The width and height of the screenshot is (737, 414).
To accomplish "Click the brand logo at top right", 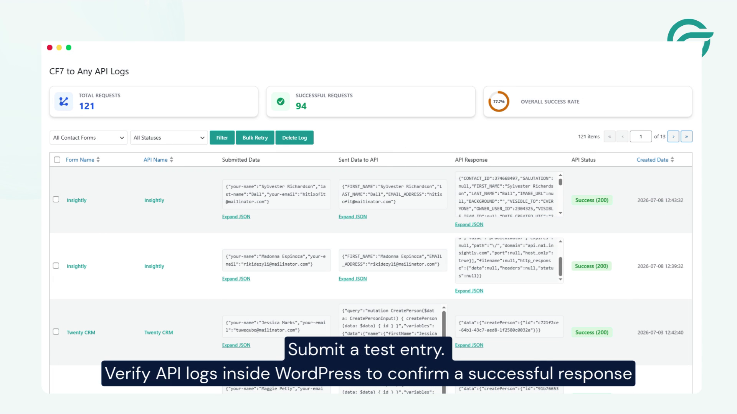I will 690,38.
